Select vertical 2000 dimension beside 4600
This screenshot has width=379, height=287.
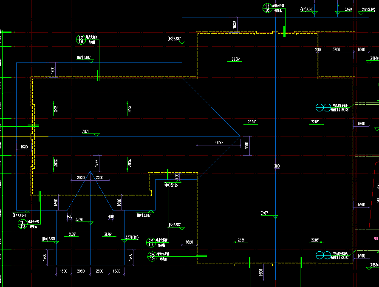[246, 146]
